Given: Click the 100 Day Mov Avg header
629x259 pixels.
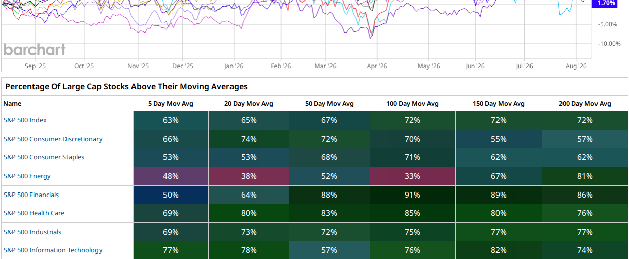Looking at the screenshot, I should pyautogui.click(x=412, y=103).
